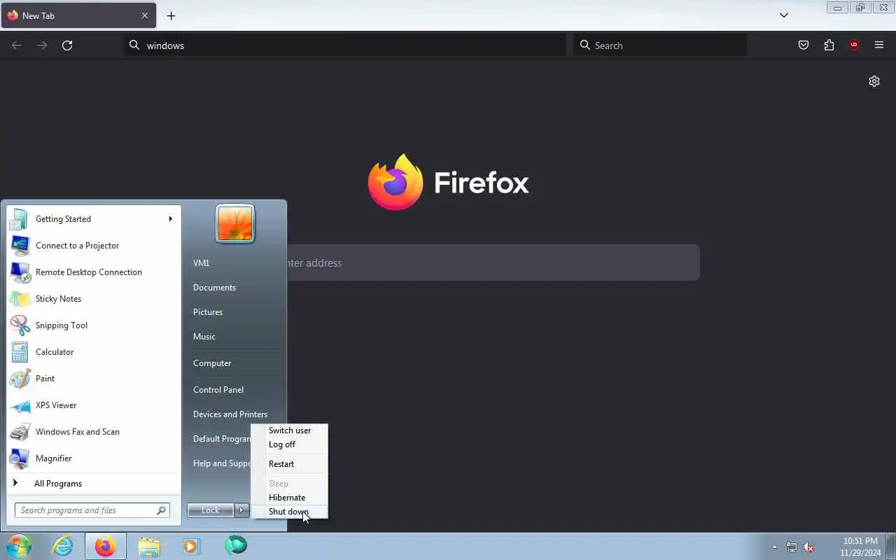The height and width of the screenshot is (560, 896).
Task: Click the Search programs and files box
Action: (x=92, y=510)
